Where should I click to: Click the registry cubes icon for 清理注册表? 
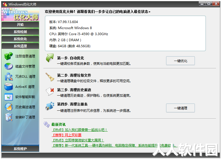click(x=50, y=106)
